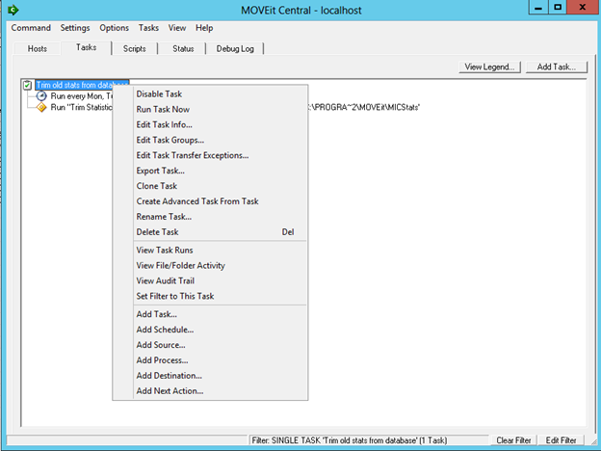Click the Edit Filter button
The image size is (601, 451).
pos(562,440)
